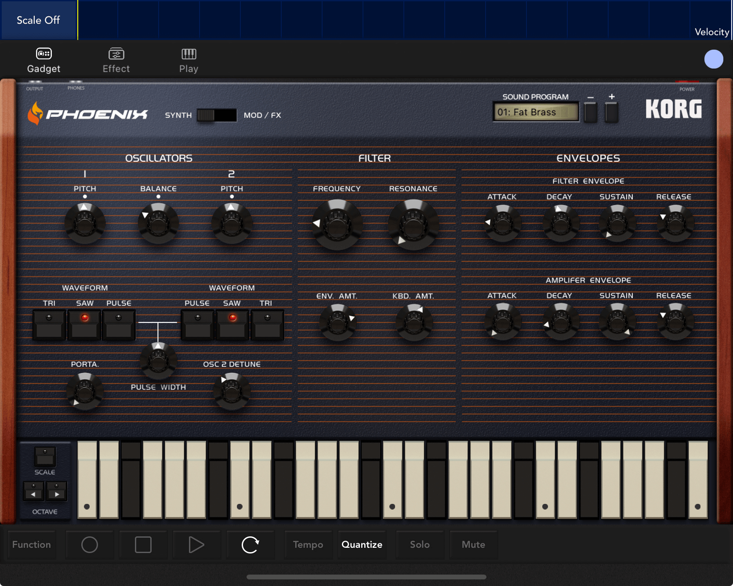This screenshot has height=586, width=733.
Task: Click the square stop button
Action: 143,545
